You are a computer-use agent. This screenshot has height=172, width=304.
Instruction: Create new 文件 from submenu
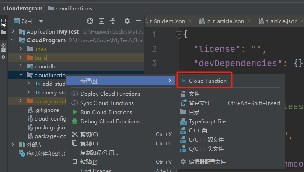coord(230,94)
